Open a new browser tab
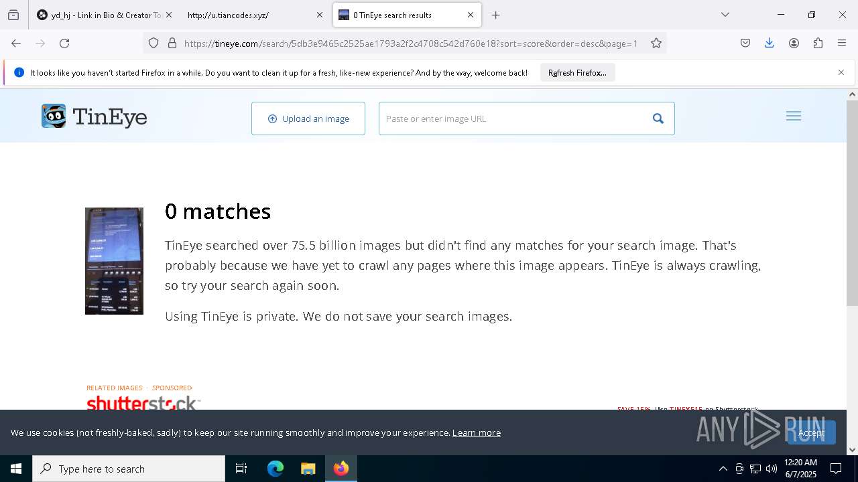This screenshot has width=858, height=482. 496,15
